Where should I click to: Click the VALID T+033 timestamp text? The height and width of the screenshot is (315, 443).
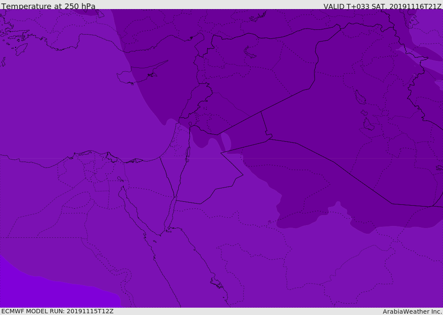(x=382, y=6)
